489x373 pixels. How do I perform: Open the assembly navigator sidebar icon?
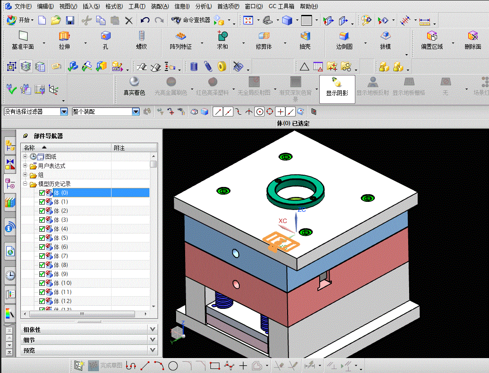10,145
